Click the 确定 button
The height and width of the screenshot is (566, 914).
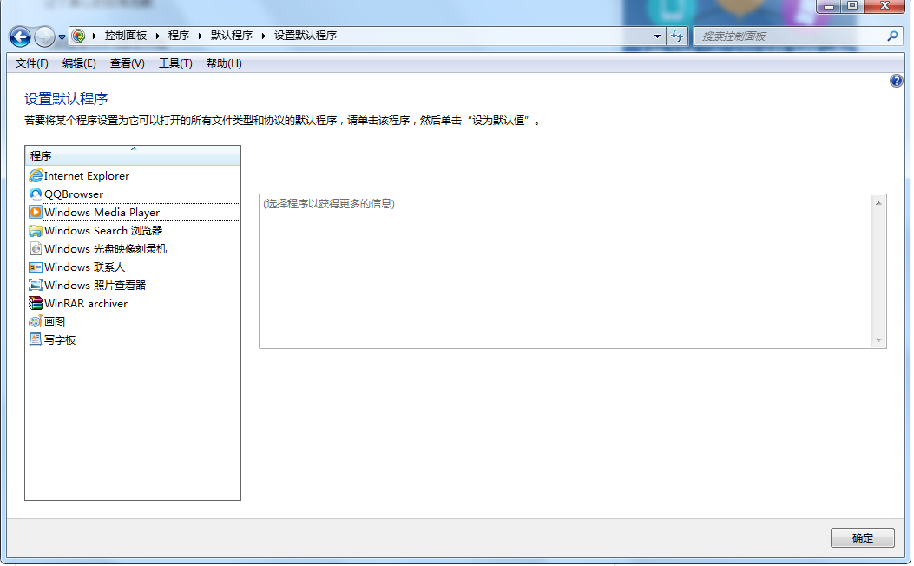[862, 538]
